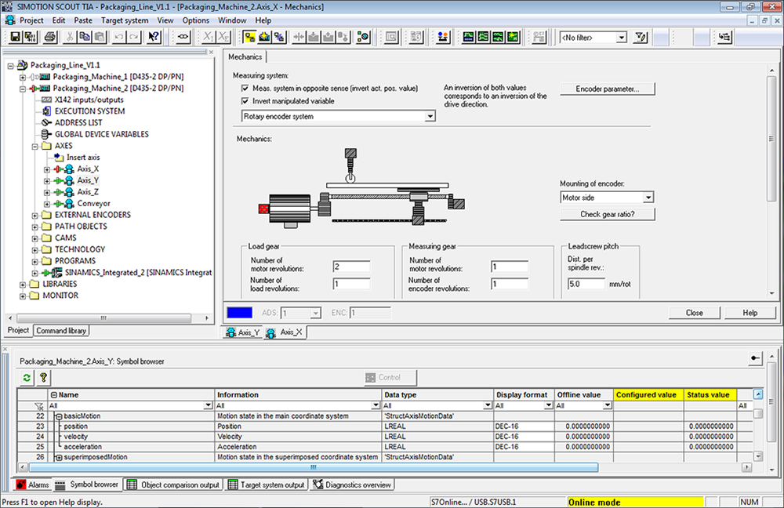Click the context Help arrow-question icon

click(154, 37)
